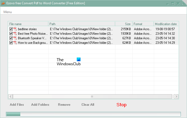Click the conversion progress bar
This screenshot has width=187, height=118.
click(x=93, y=114)
